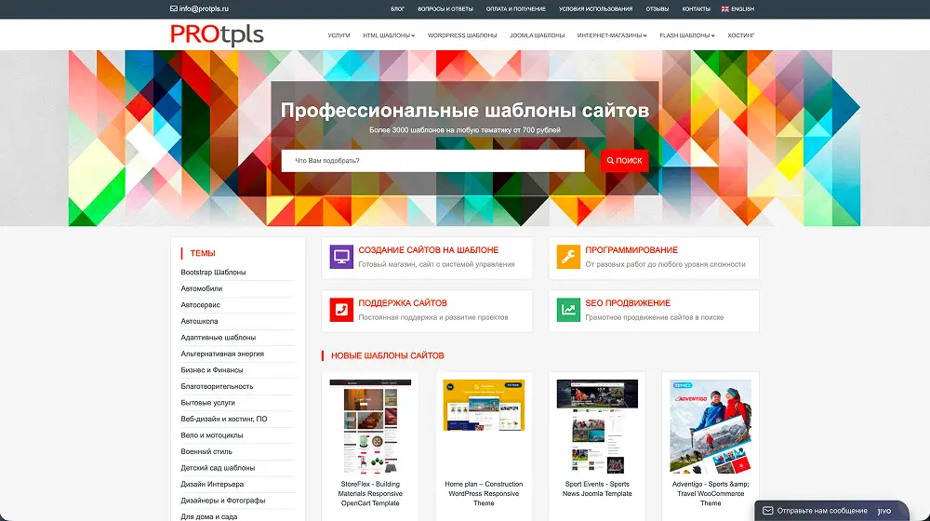Click the PROtpls logo

point(217,35)
